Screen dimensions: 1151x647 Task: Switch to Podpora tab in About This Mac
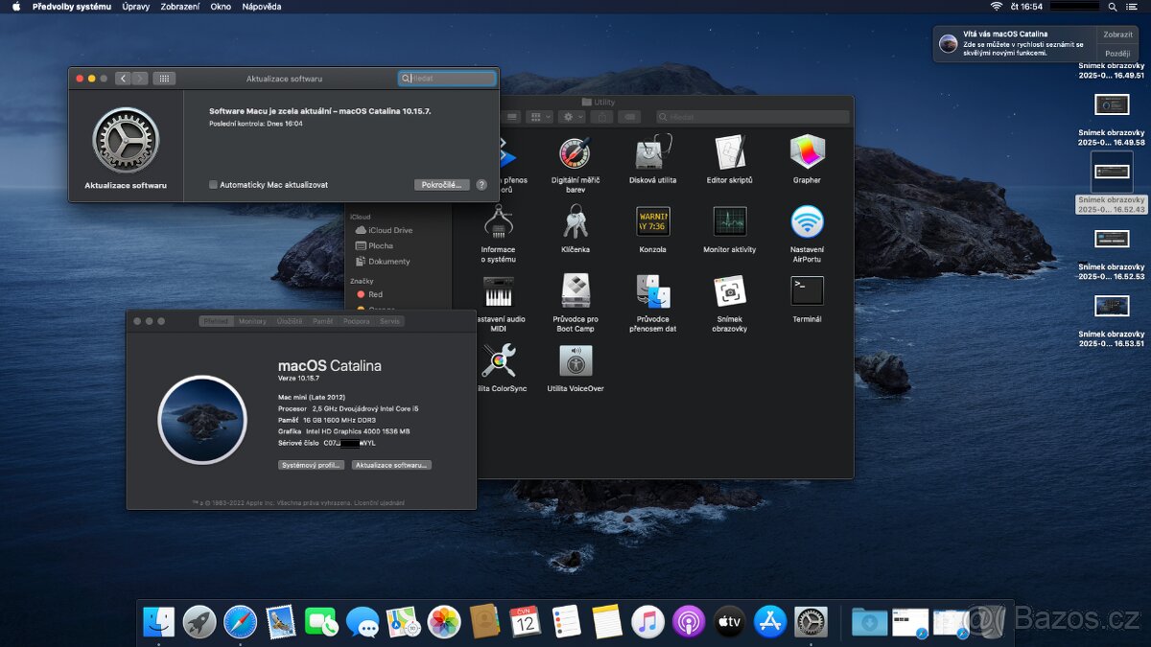(x=357, y=321)
